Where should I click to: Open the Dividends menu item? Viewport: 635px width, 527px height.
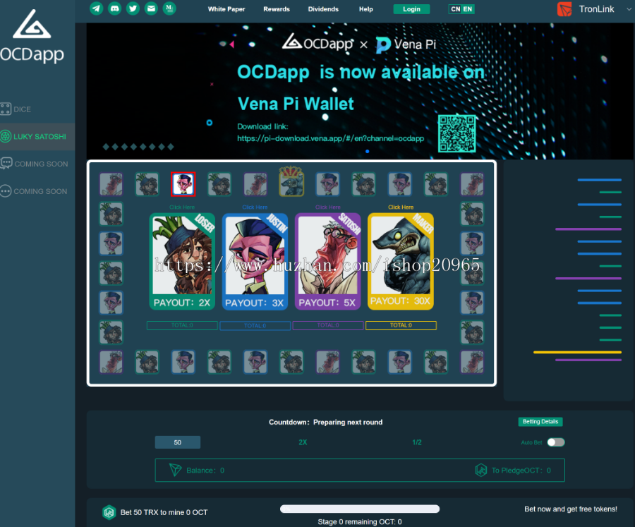(x=323, y=9)
